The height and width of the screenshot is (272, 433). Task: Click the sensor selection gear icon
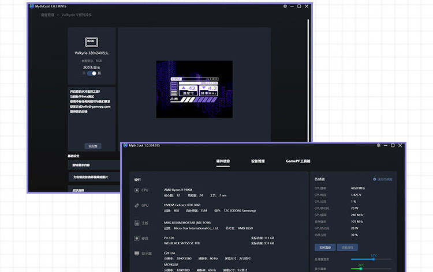pyautogui.click(x=375, y=179)
